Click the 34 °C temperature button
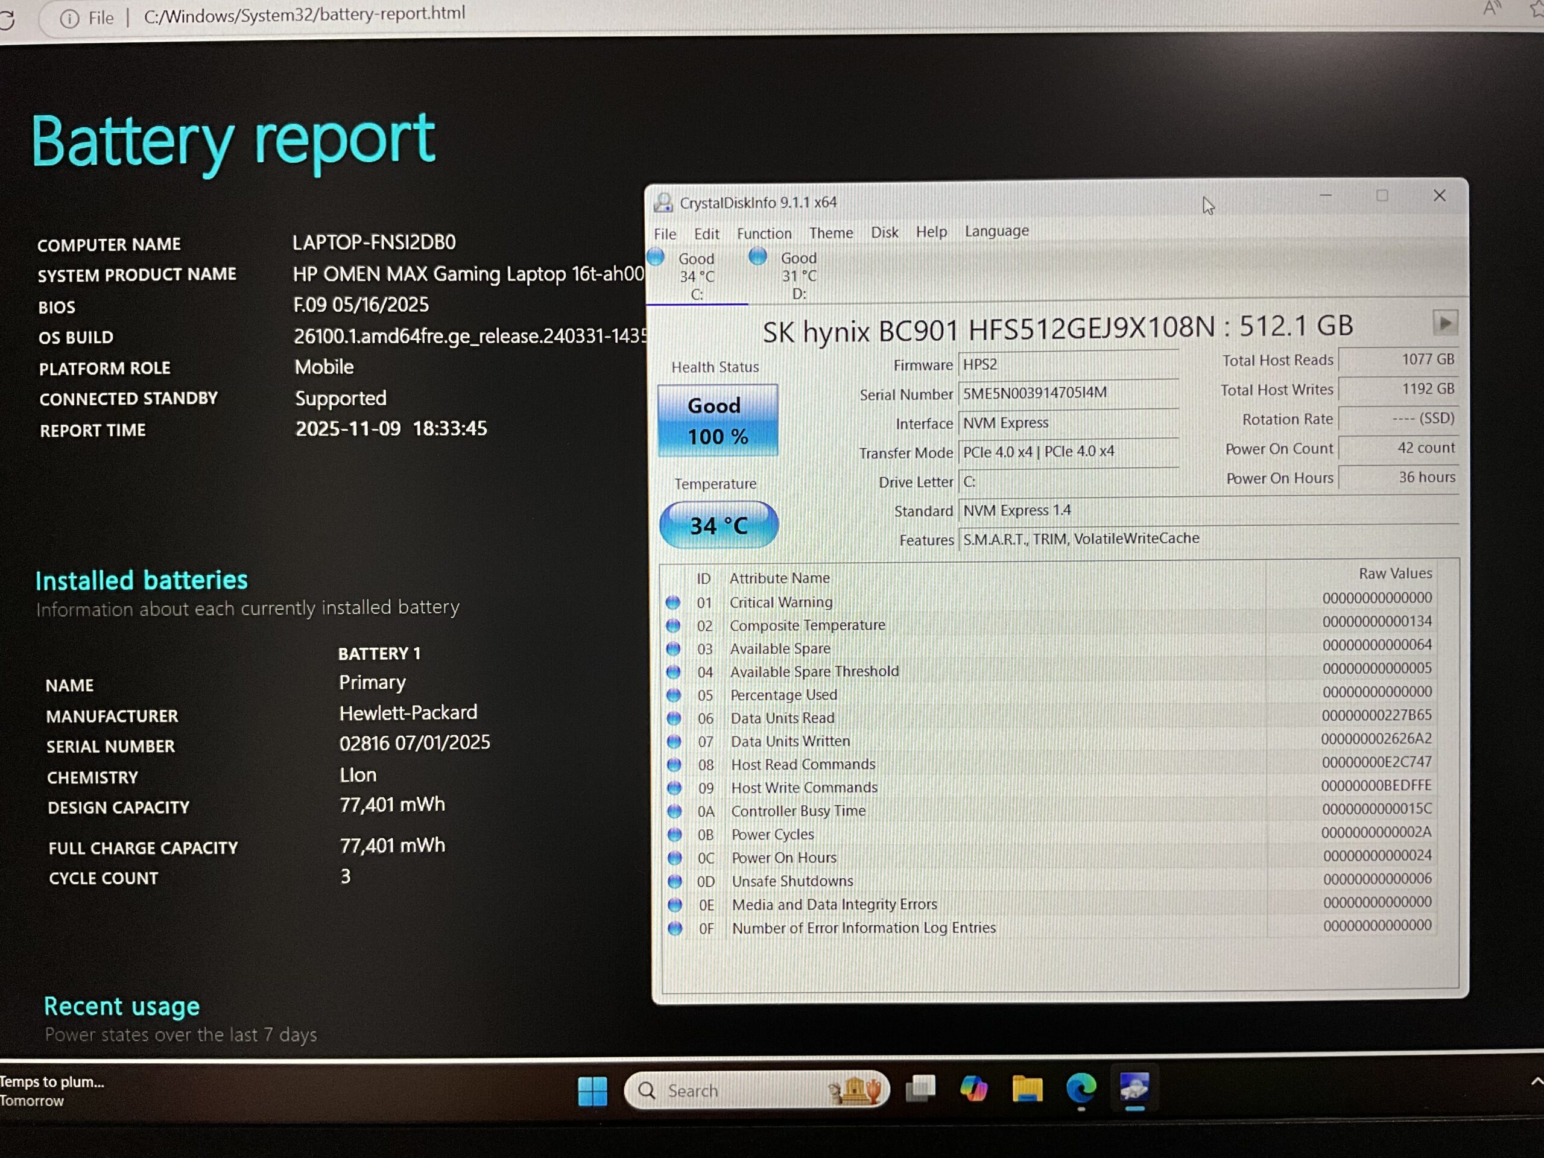Image resolution: width=1544 pixels, height=1158 pixels. pyautogui.click(x=718, y=525)
